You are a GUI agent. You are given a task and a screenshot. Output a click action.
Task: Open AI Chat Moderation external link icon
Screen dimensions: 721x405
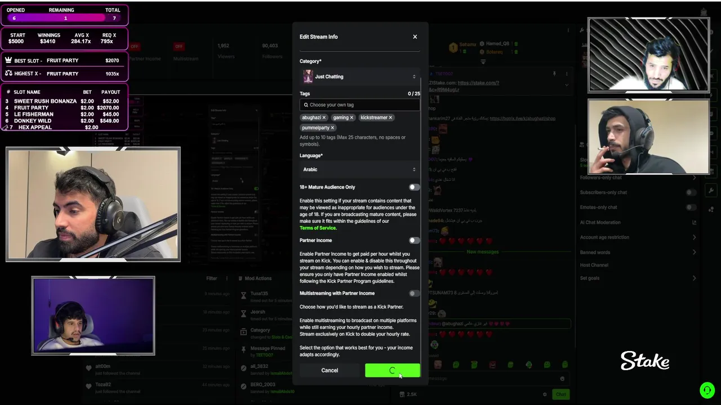(694, 223)
